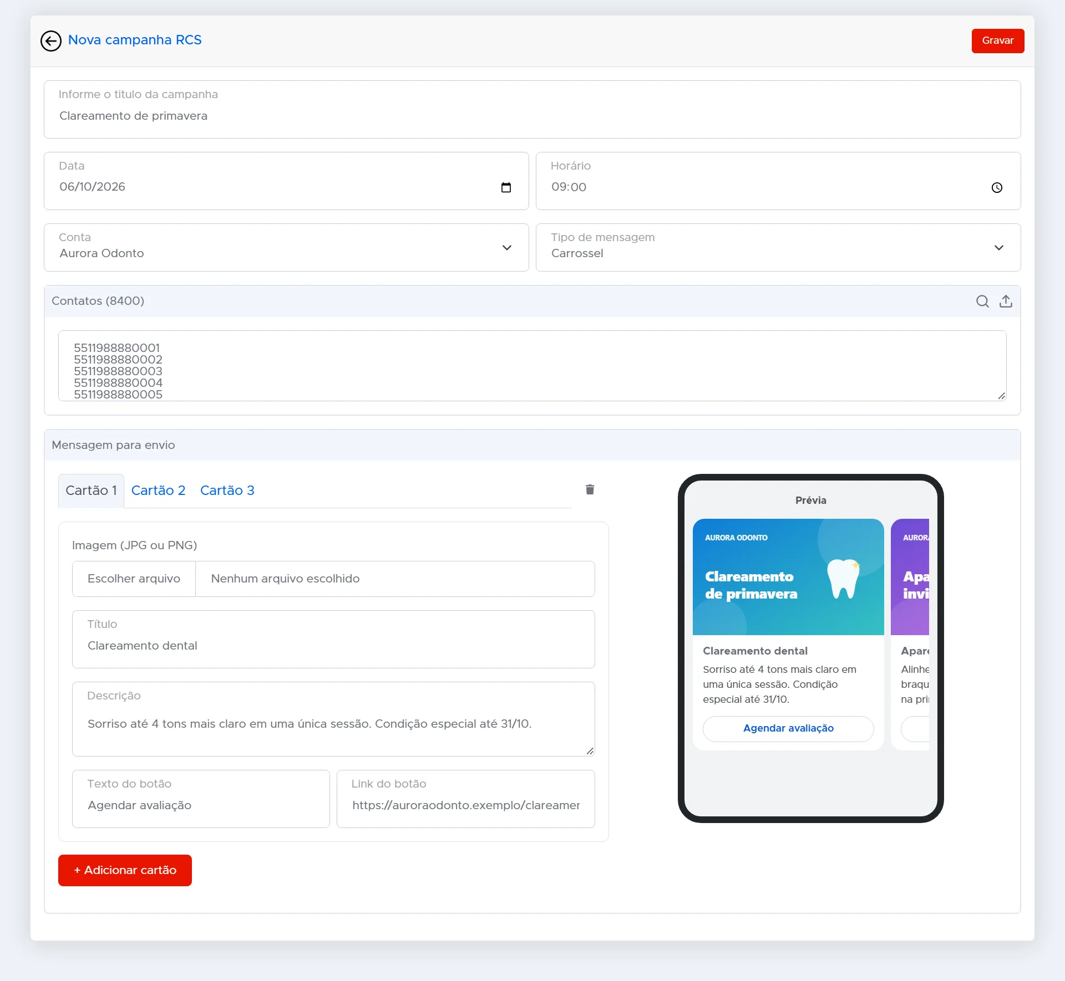Viewport: 1065px width, 981px height.
Task: Click Nenhum arquivo escolhido text
Action: [x=285, y=579]
